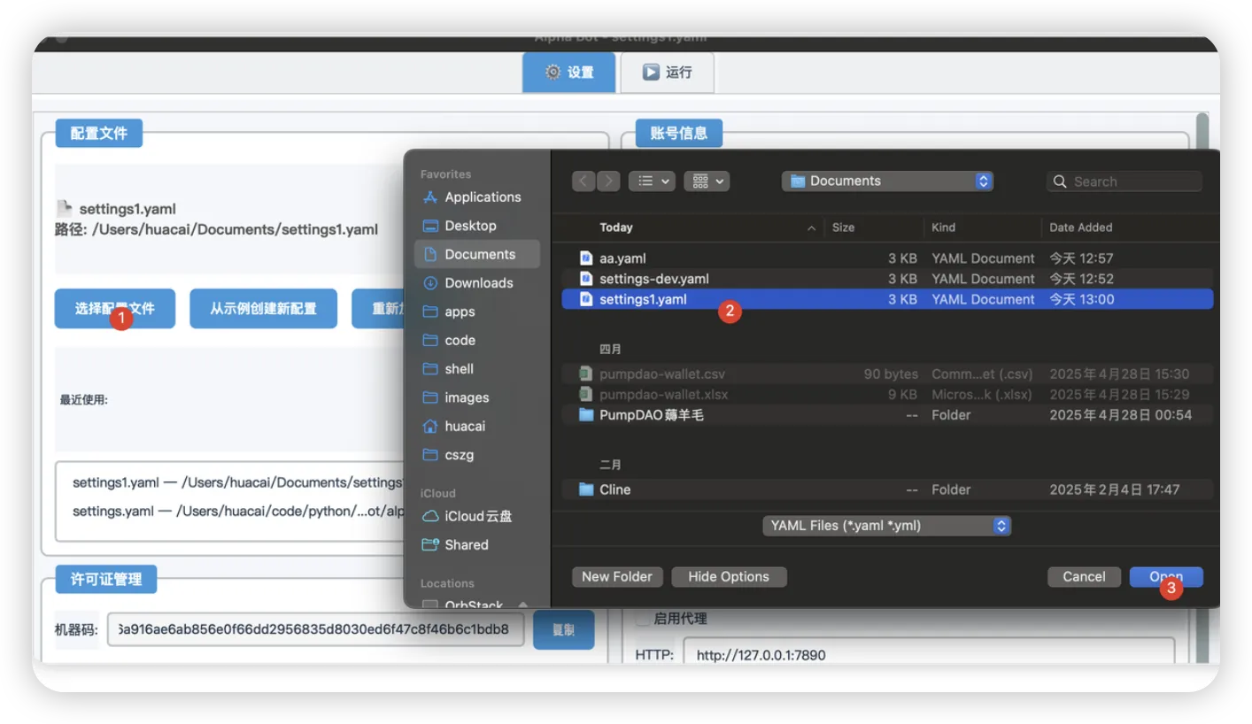The height and width of the screenshot is (724, 1252).
Task: Click the Cancel button
Action: [1084, 577]
